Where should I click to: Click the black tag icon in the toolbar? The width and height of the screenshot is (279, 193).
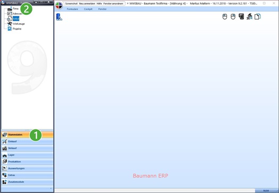(241, 16)
